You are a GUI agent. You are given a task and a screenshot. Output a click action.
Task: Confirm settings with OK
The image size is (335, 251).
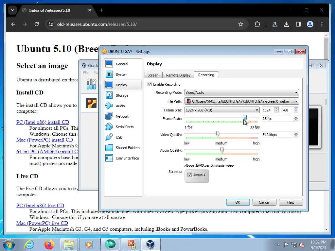238,202
